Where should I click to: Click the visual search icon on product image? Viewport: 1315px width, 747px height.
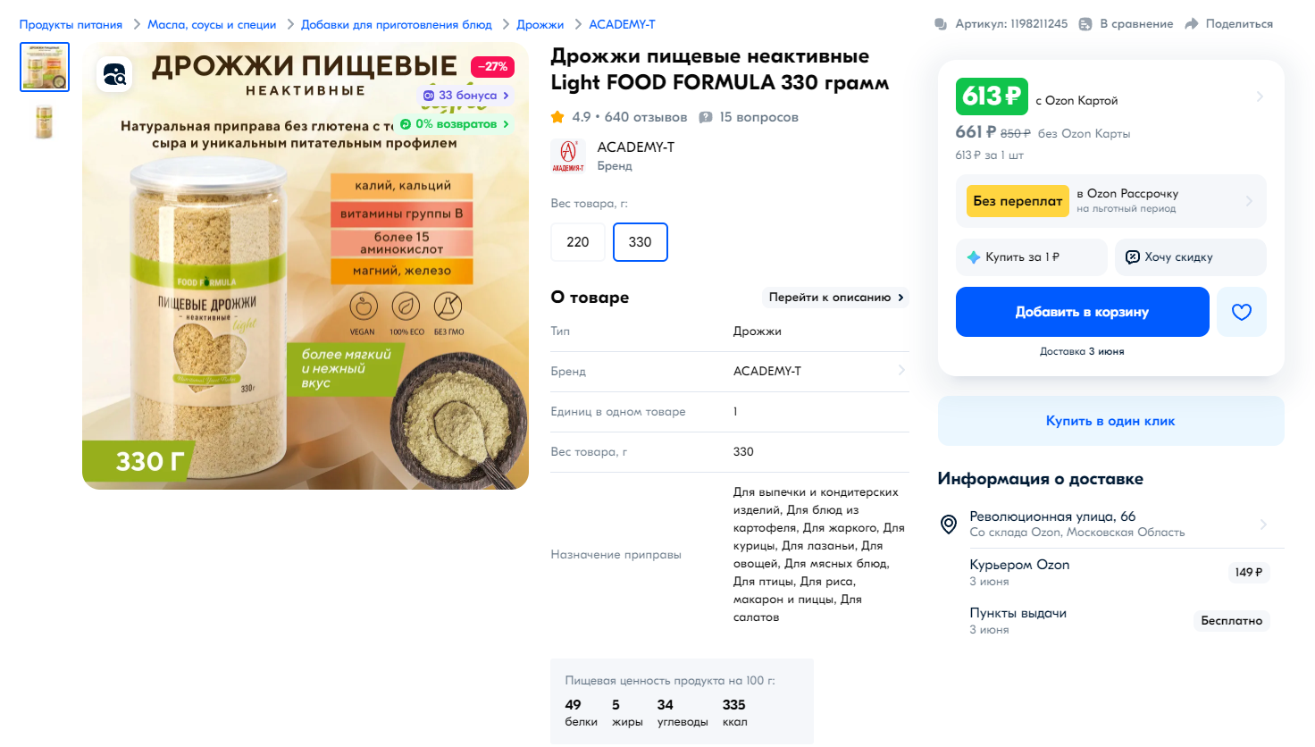114,74
